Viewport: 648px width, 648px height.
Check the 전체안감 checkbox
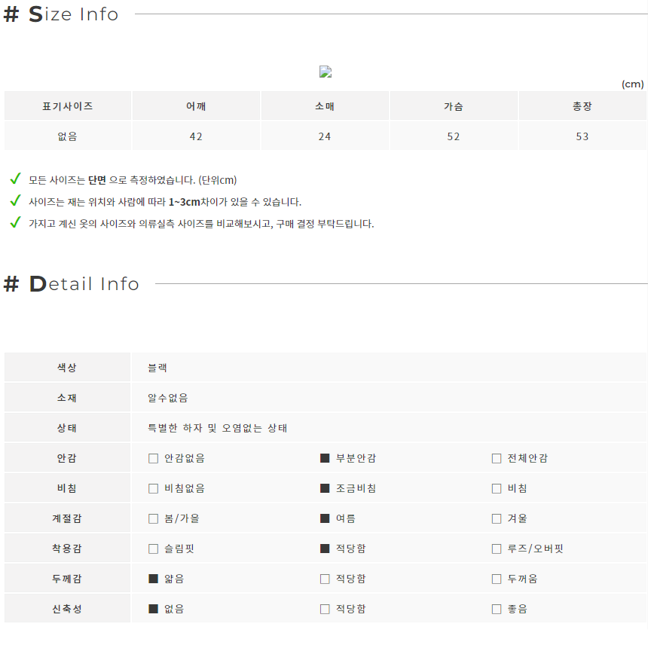(497, 458)
